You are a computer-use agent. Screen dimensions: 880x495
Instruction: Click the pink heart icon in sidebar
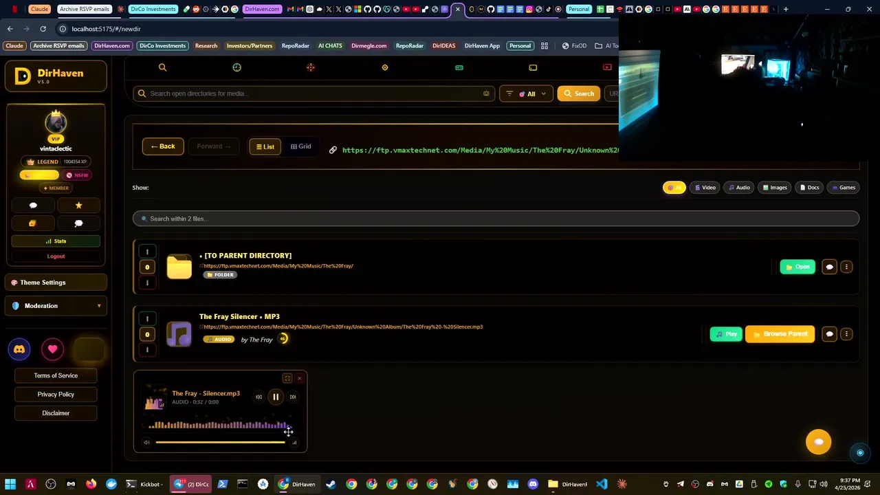(x=53, y=349)
